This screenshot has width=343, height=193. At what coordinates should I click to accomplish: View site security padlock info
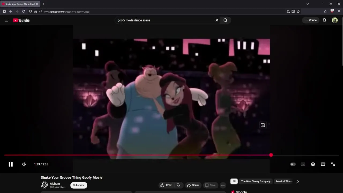(35, 12)
